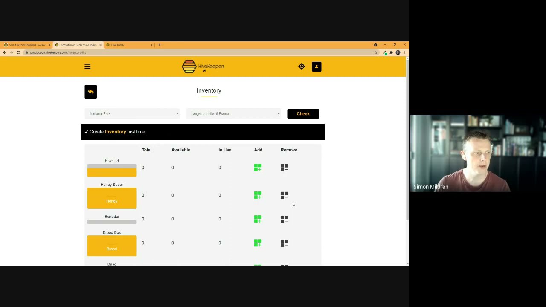Reload the browser page

click(x=18, y=52)
